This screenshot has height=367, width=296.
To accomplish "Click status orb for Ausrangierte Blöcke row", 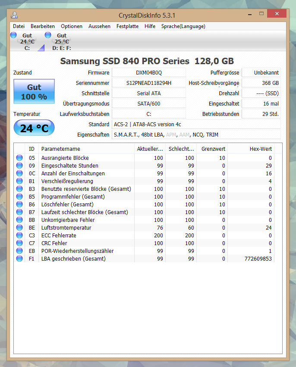I will [x=19, y=158].
